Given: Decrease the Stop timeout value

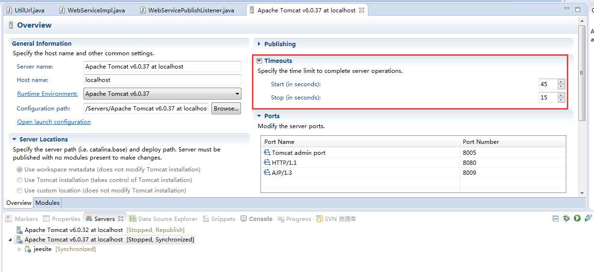Looking at the screenshot, I should point(561,100).
